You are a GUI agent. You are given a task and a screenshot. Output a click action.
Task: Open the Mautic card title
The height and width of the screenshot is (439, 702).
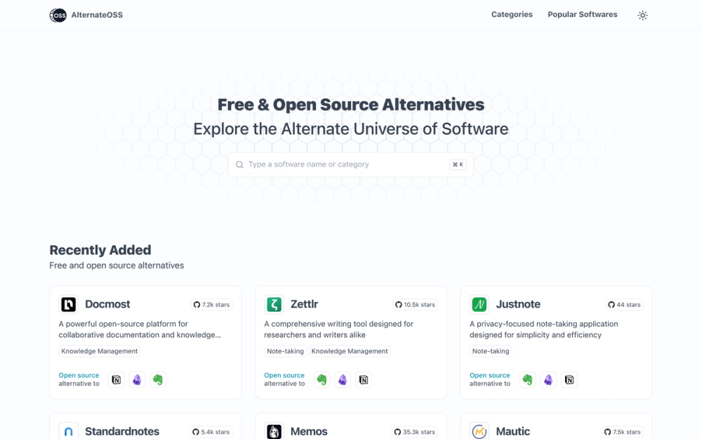513,431
